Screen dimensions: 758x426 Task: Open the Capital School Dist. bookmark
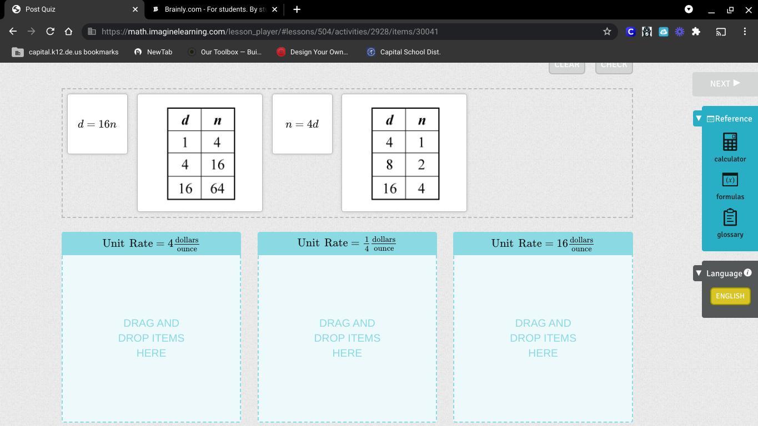tap(404, 52)
